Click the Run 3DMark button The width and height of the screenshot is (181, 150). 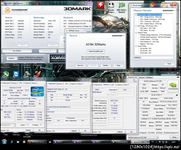coord(17,51)
